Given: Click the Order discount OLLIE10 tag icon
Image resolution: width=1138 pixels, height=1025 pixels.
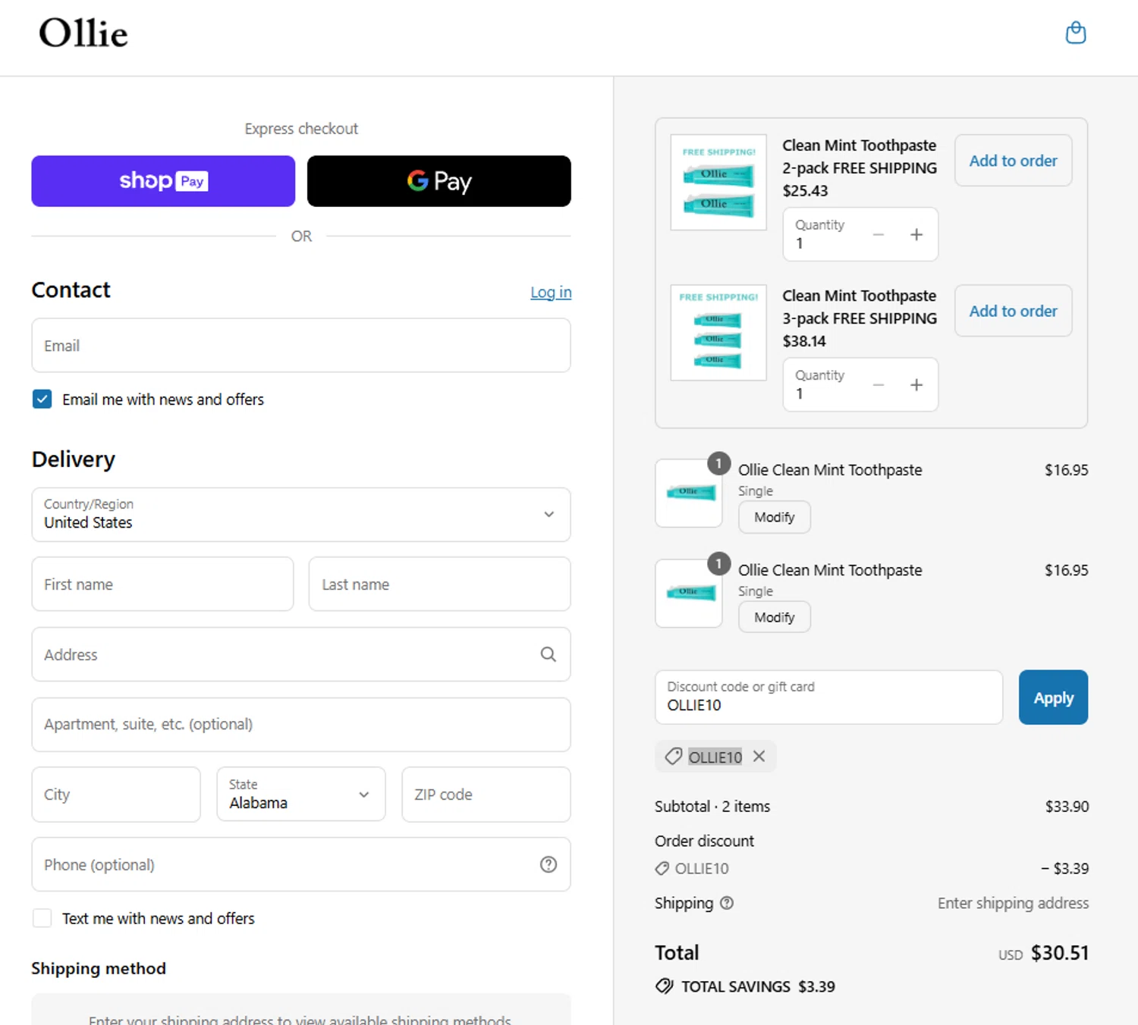Looking at the screenshot, I should coord(662,869).
